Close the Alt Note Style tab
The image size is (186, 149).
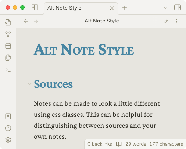(x=112, y=8)
